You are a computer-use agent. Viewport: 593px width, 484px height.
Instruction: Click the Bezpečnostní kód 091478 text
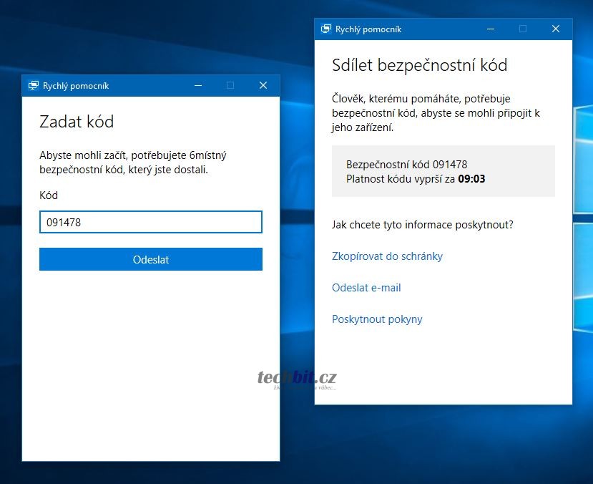click(x=406, y=165)
